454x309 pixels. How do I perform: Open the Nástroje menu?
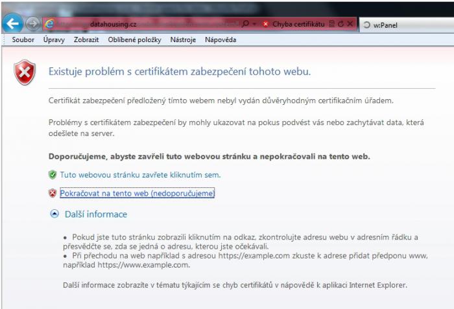tap(183, 40)
